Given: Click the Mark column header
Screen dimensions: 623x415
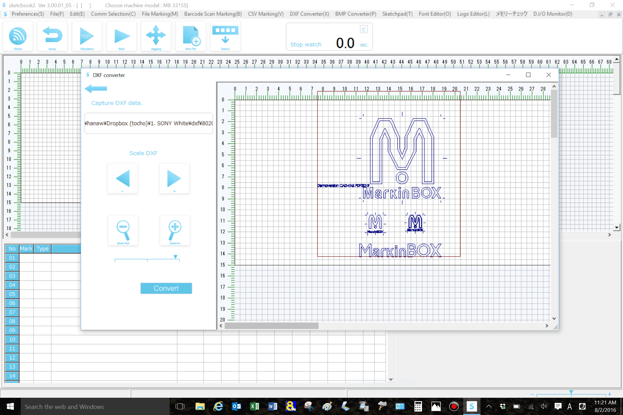Looking at the screenshot, I should coord(26,249).
